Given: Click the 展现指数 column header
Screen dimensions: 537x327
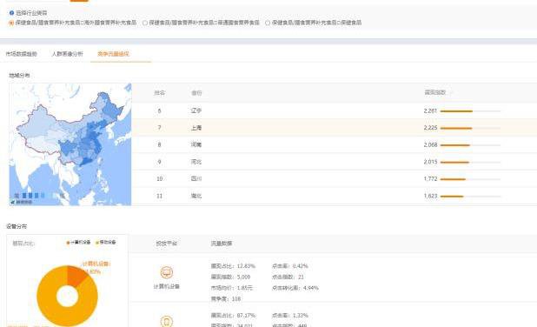Looking at the screenshot, I should [x=435, y=92].
